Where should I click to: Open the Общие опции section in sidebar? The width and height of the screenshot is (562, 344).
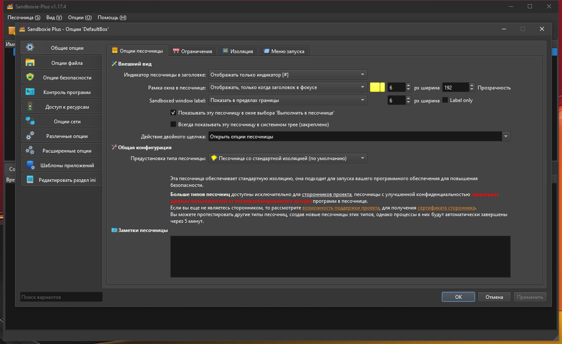tap(61, 48)
